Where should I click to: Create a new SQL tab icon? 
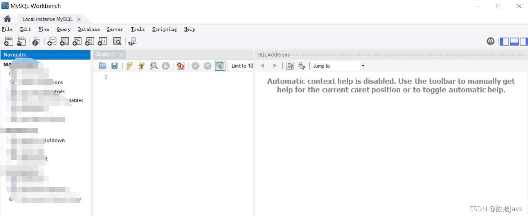9,41
